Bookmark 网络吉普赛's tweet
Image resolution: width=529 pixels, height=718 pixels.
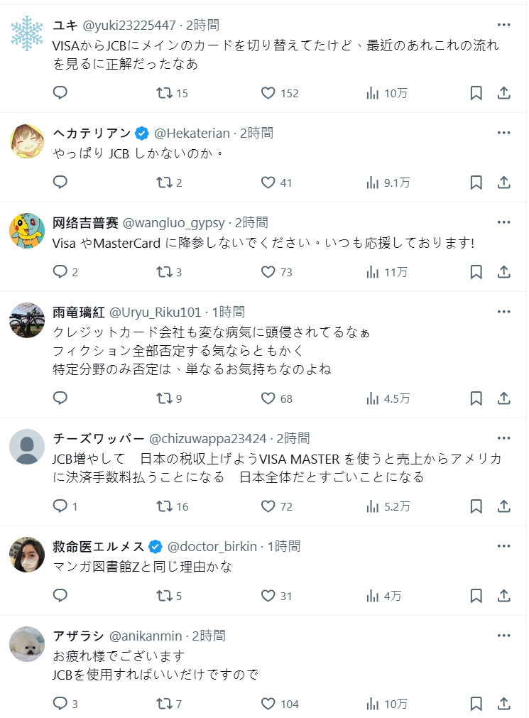click(476, 272)
